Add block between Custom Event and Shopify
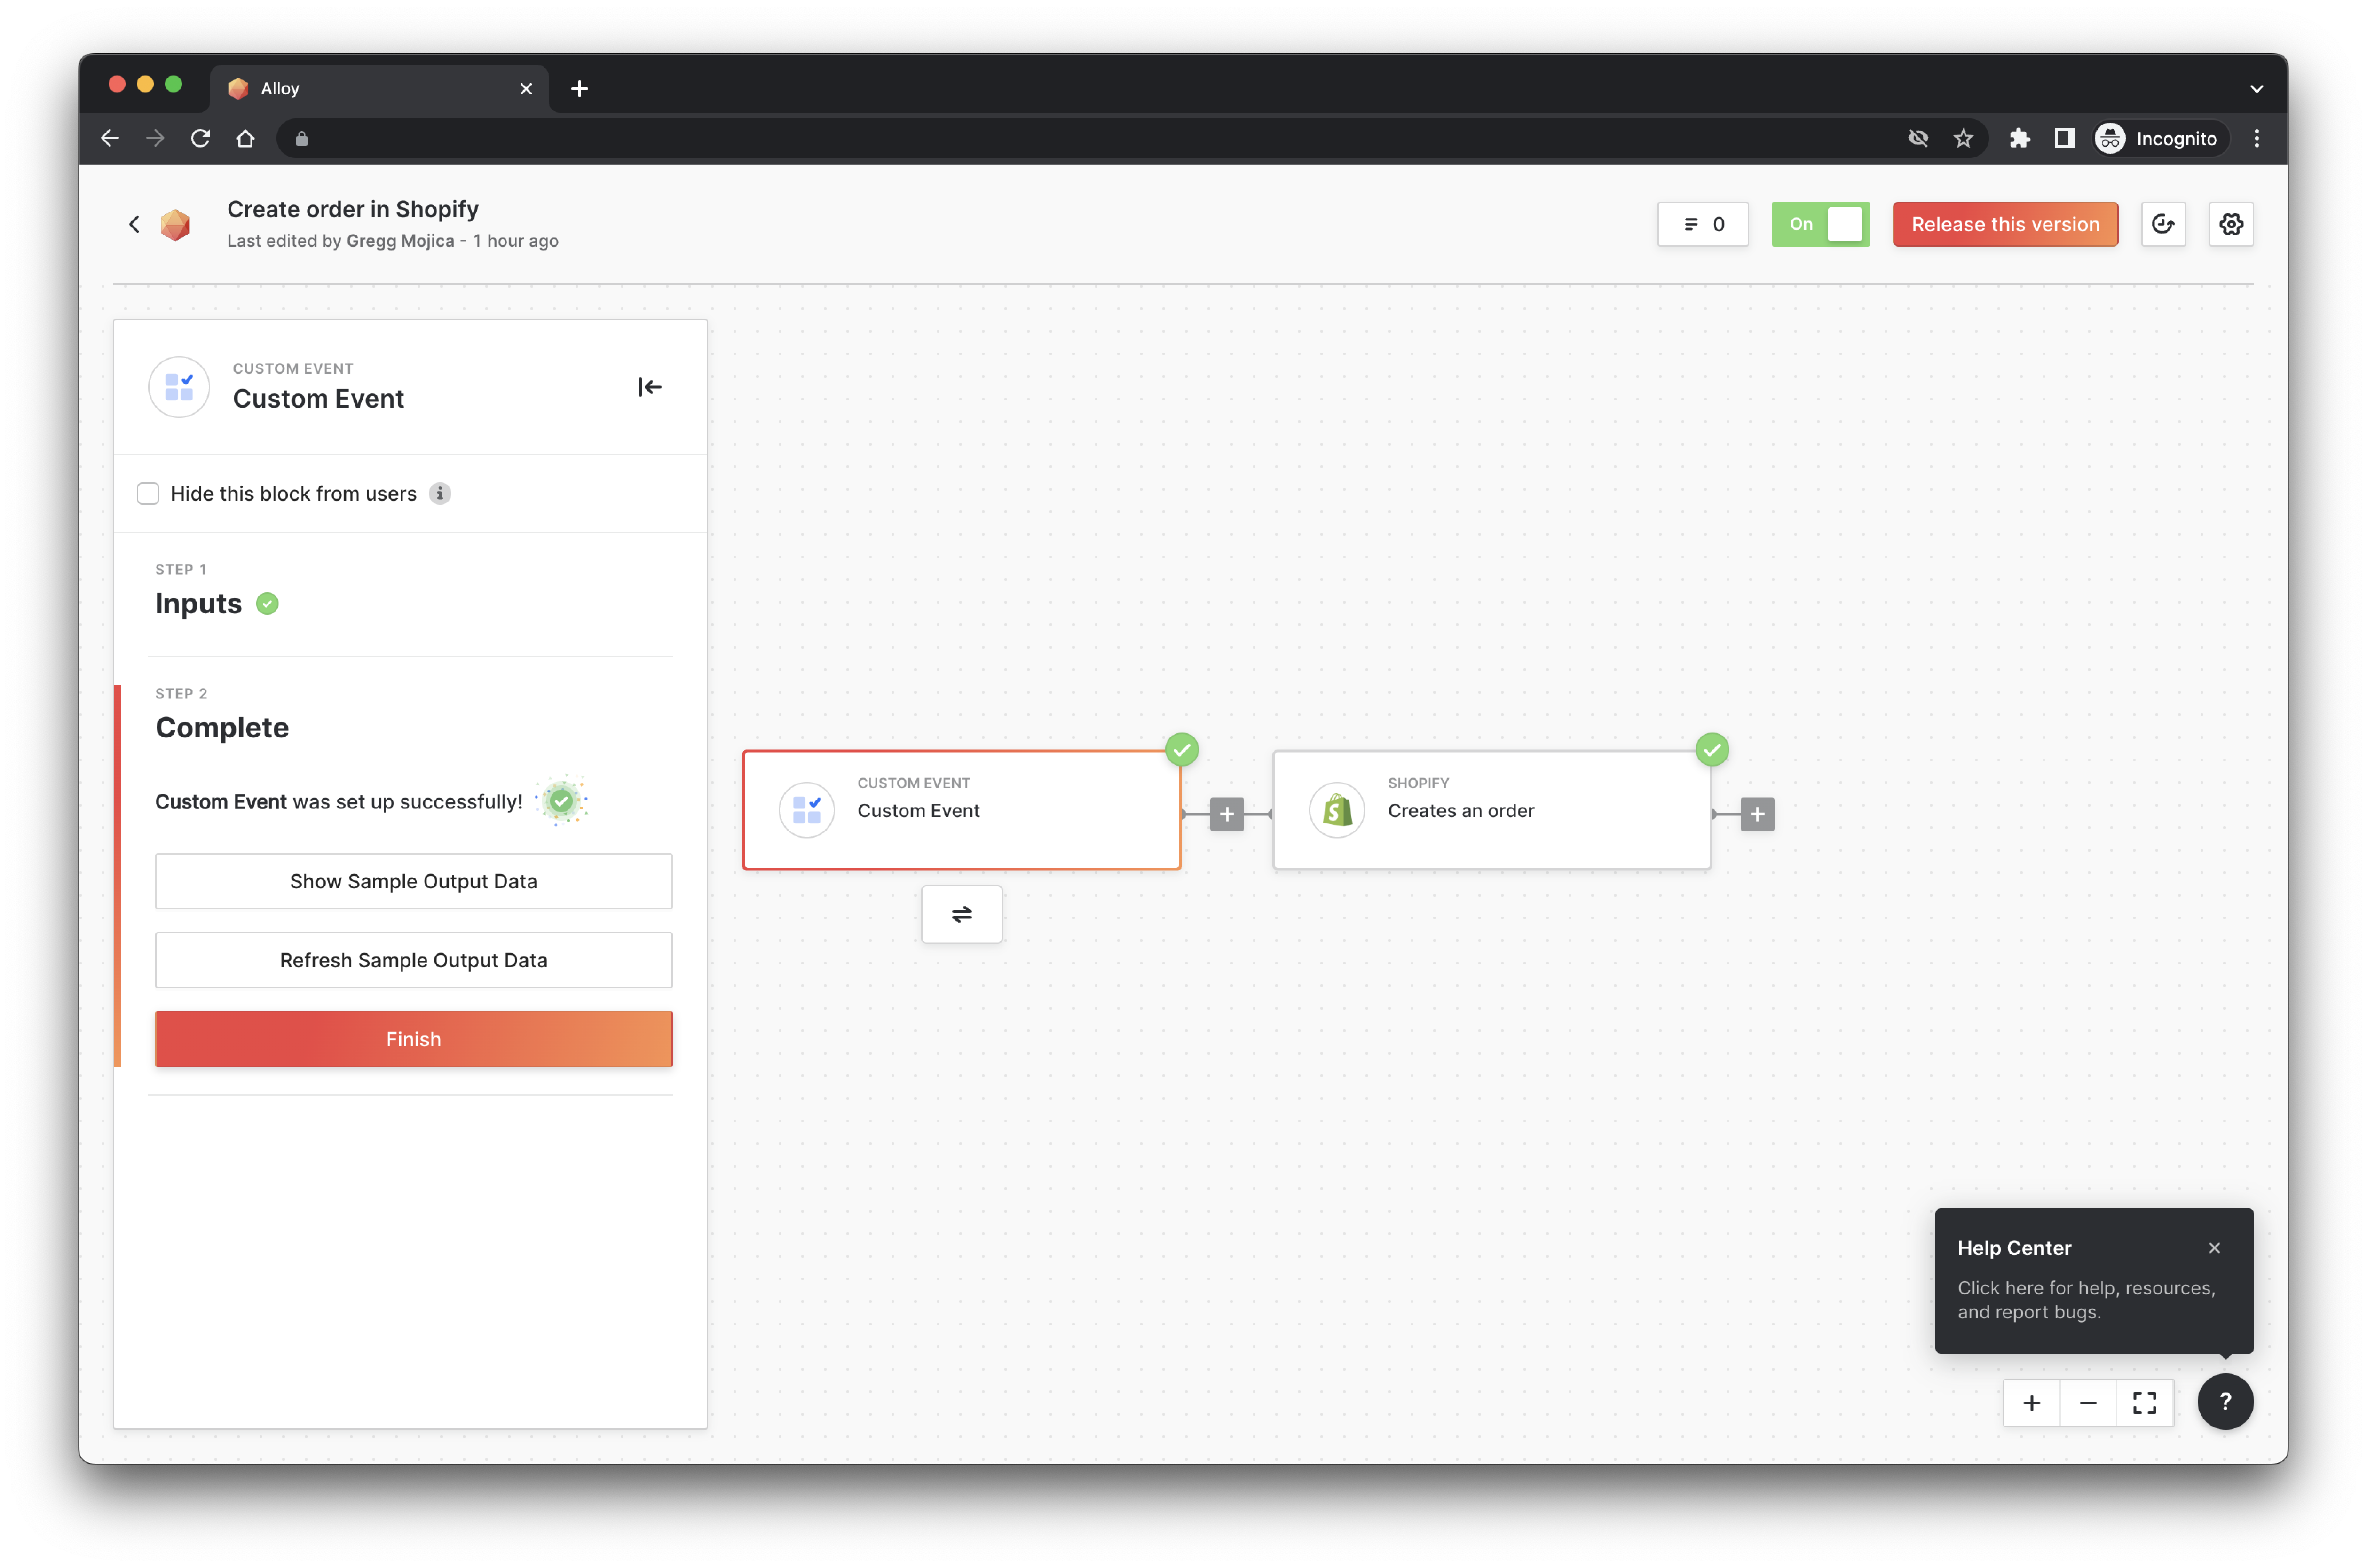 (x=1225, y=814)
